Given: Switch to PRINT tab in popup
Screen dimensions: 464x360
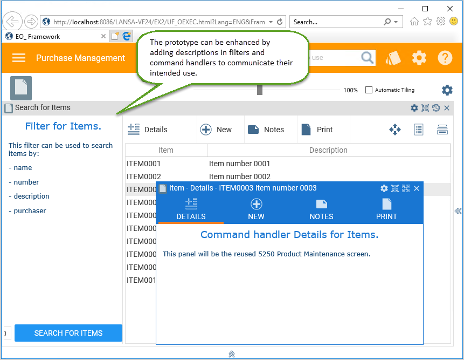Looking at the screenshot, I should (386, 210).
